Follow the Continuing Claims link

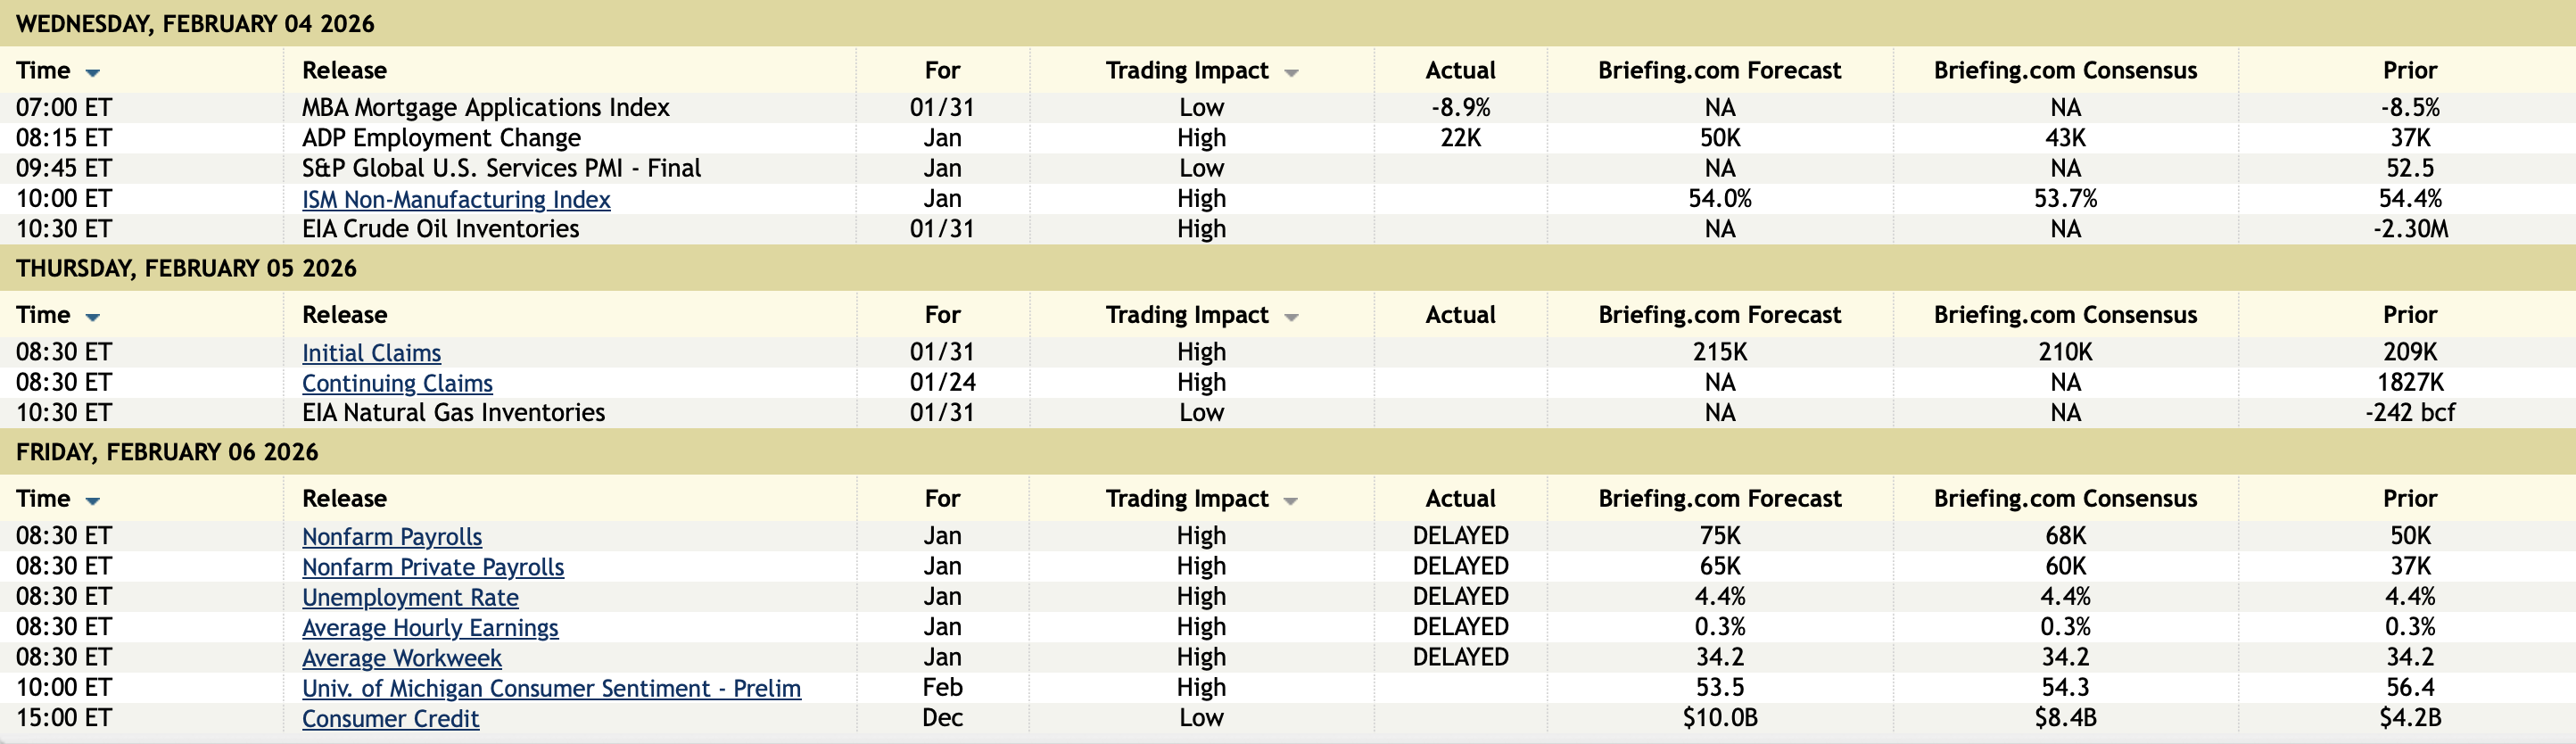tap(397, 383)
